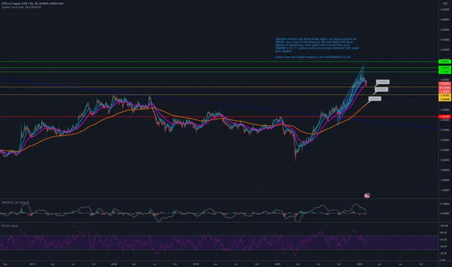Select the Upside Tasuki Gap indicator label
The height and width of the screenshot is (267, 452).
tap(21, 7)
